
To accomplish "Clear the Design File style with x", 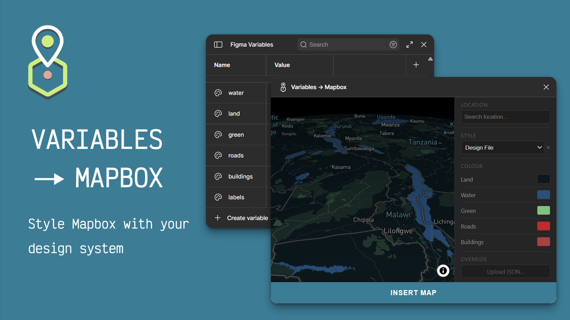I will pyautogui.click(x=548, y=148).
